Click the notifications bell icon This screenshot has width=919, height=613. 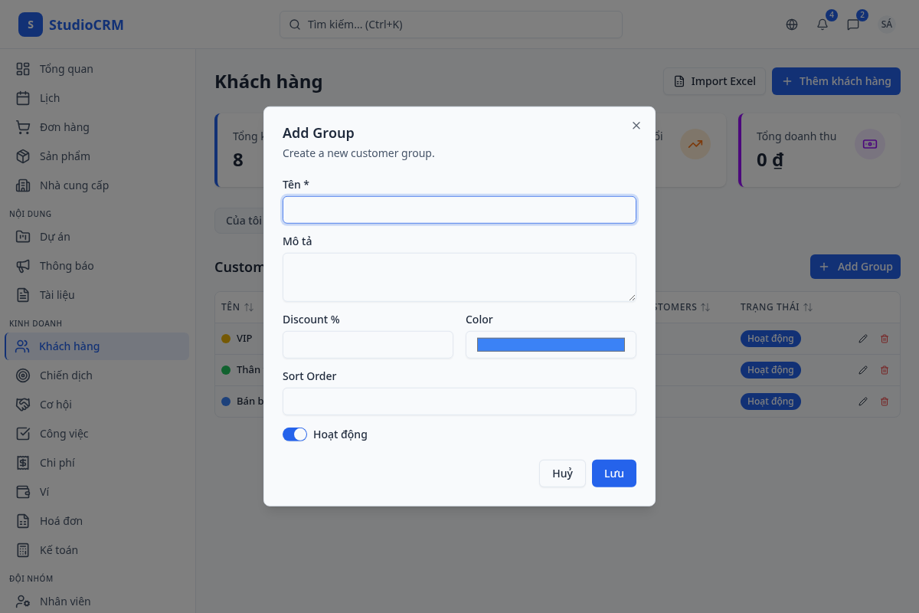(823, 25)
